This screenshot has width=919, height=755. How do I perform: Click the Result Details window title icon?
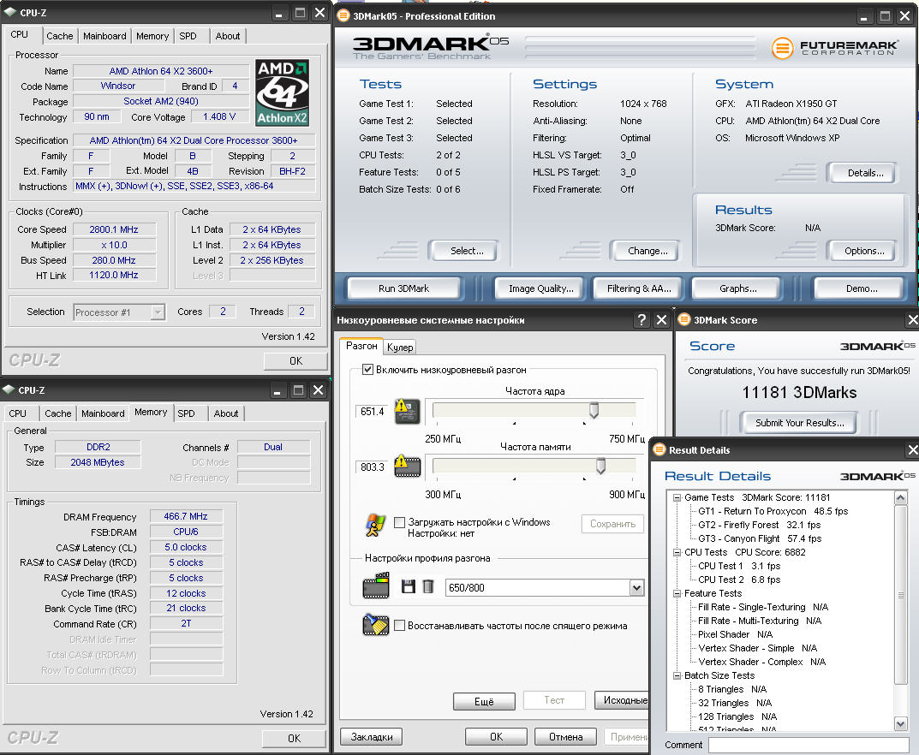pyautogui.click(x=659, y=450)
